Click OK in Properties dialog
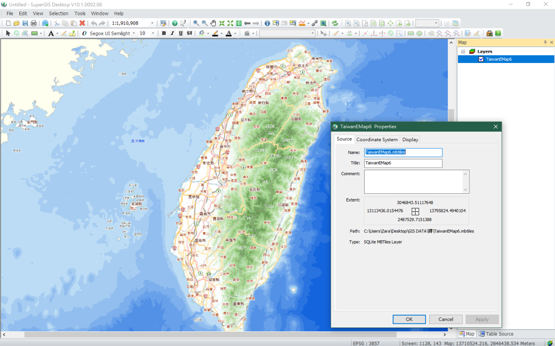Viewport: 555px width, 346px height. click(409, 319)
